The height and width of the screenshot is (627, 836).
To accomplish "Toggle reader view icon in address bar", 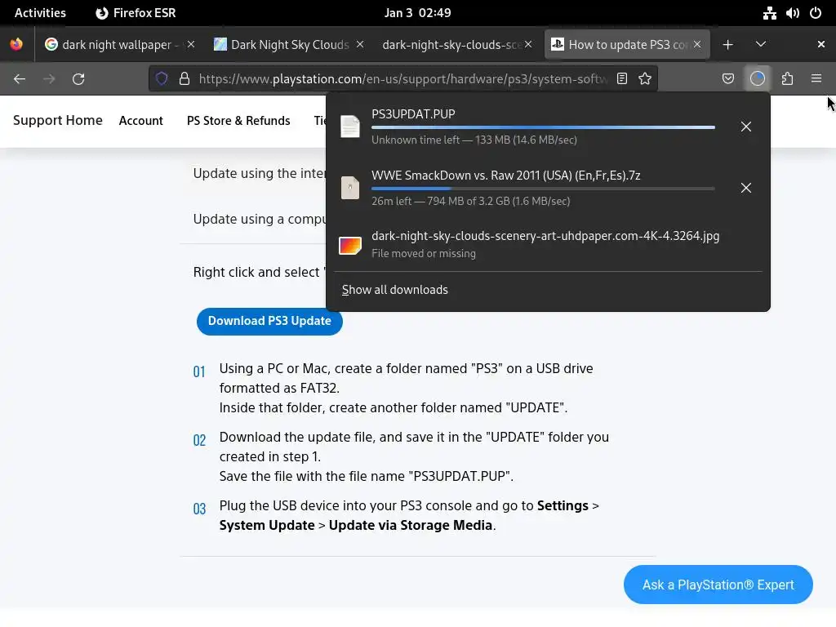I will tap(621, 79).
